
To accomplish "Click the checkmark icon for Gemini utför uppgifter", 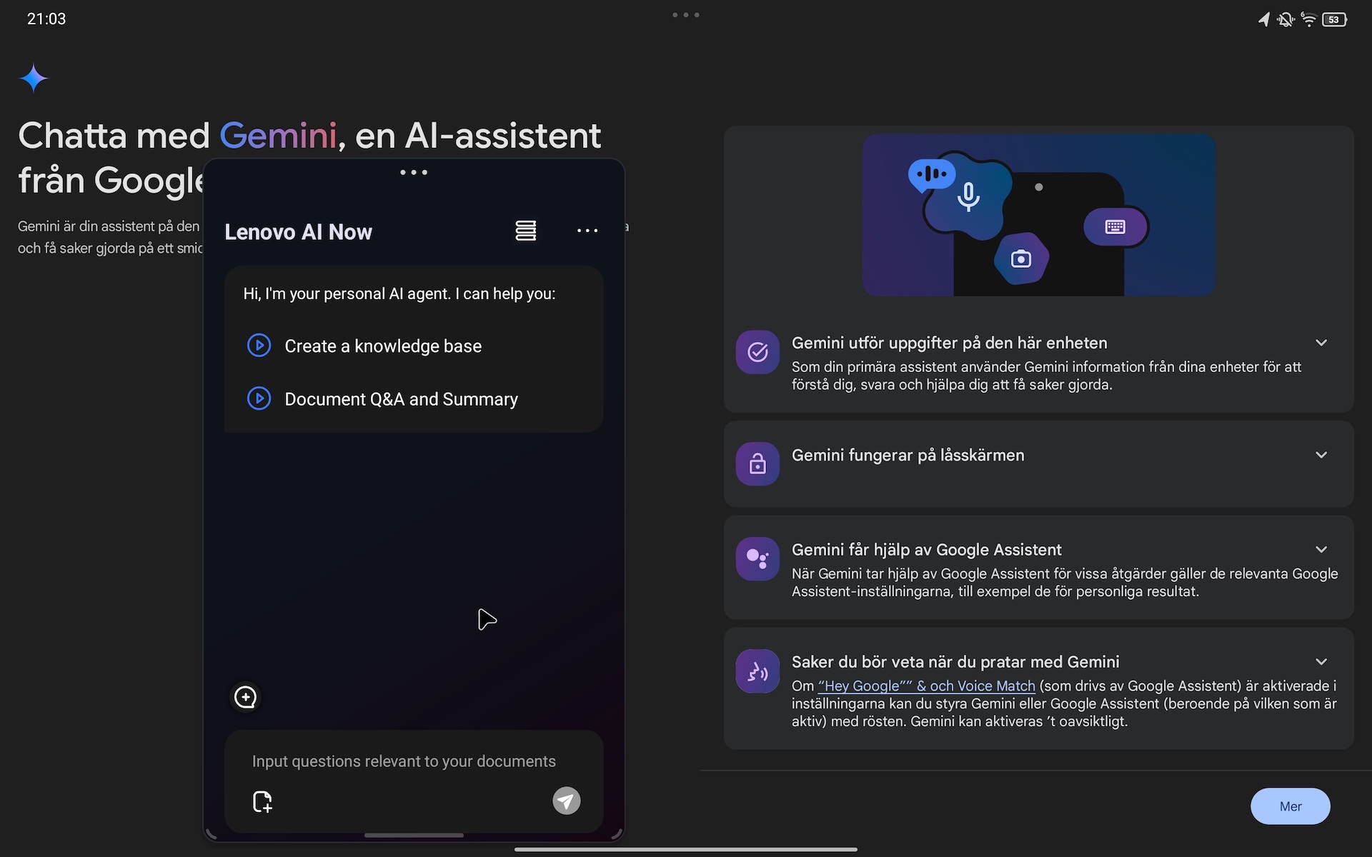I will [x=757, y=352].
